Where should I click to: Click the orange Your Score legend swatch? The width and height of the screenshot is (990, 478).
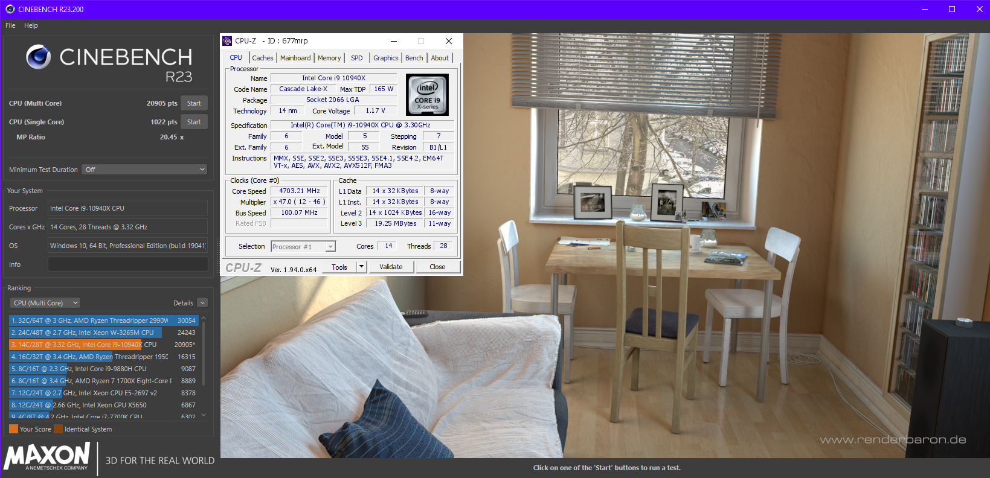pos(13,429)
